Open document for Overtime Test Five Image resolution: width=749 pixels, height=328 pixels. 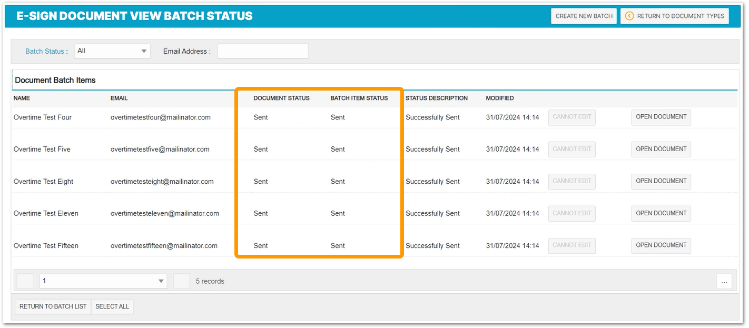661,149
